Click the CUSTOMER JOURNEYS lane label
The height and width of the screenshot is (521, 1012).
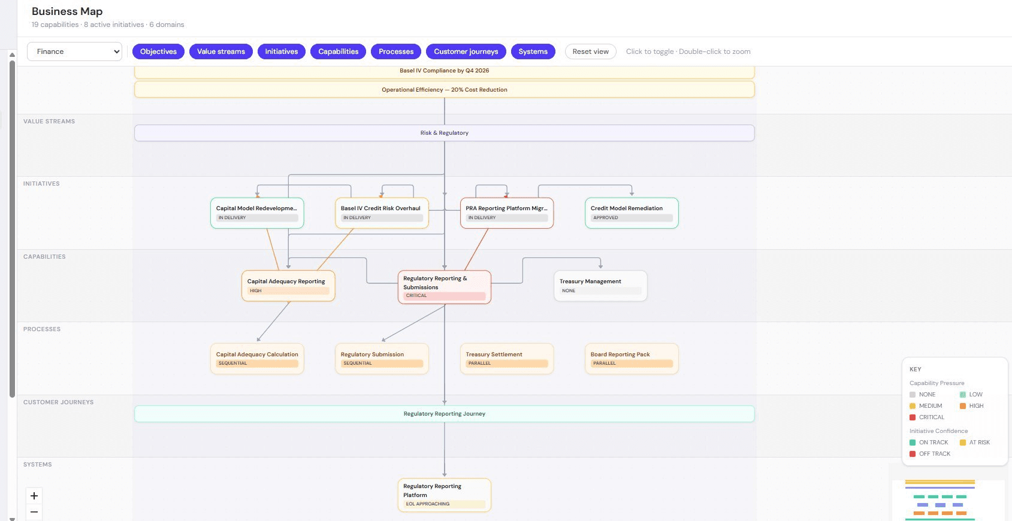pos(58,402)
